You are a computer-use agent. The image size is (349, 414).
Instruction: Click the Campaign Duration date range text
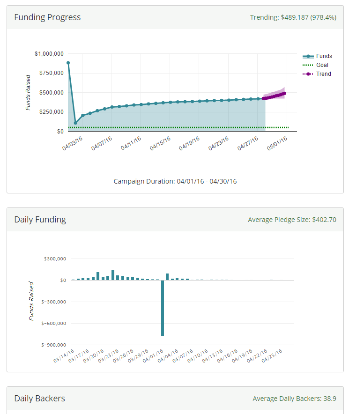click(x=175, y=181)
